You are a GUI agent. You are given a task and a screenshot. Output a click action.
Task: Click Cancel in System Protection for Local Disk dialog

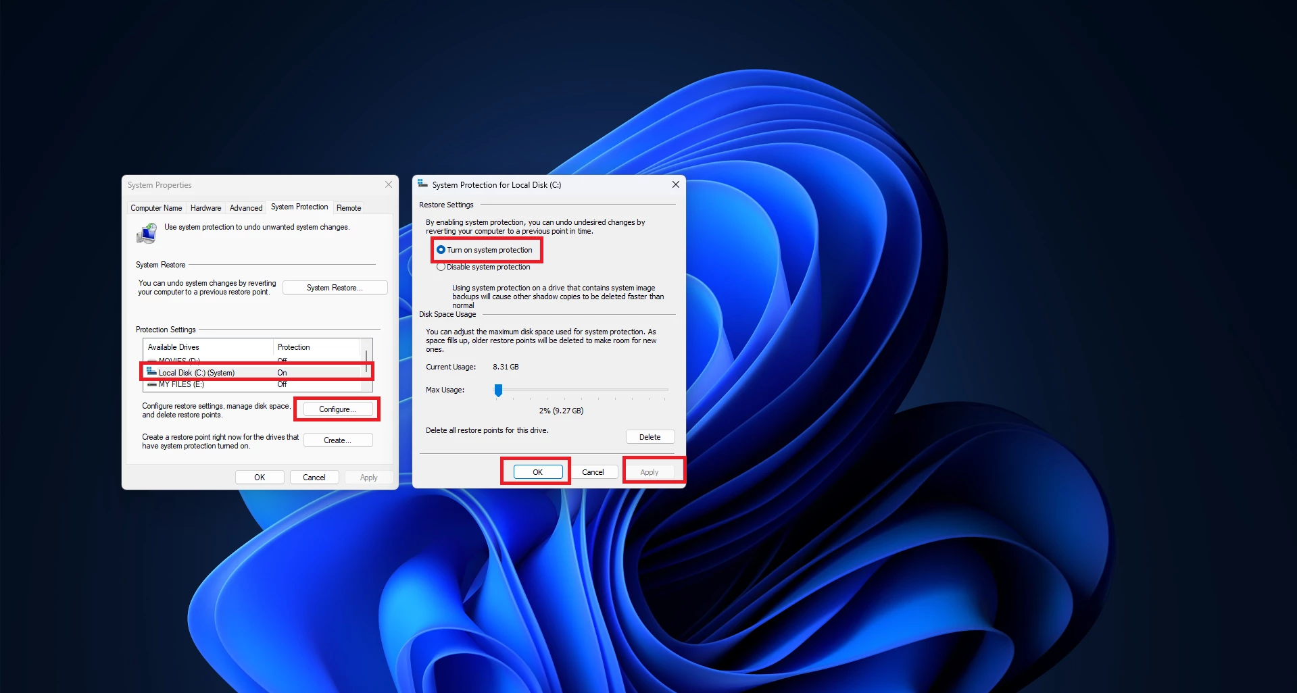point(593,472)
